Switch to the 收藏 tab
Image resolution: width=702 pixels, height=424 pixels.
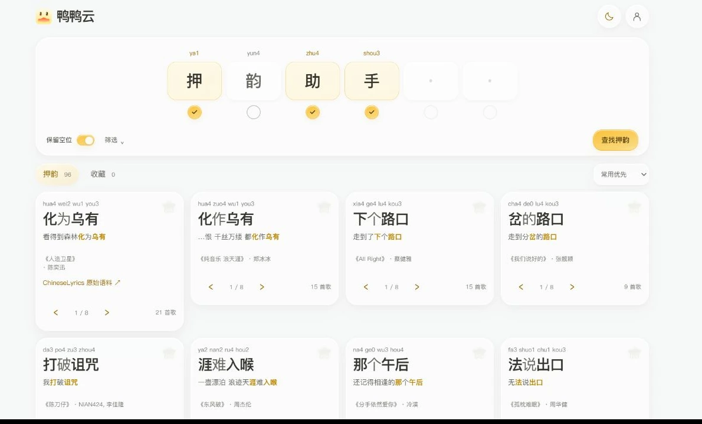(x=103, y=174)
